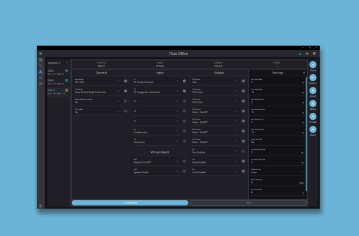
Task: Edit the Fan Max Auto C value field
Action: tap(277, 131)
